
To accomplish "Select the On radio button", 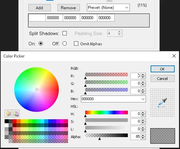I will click(x=41, y=44).
